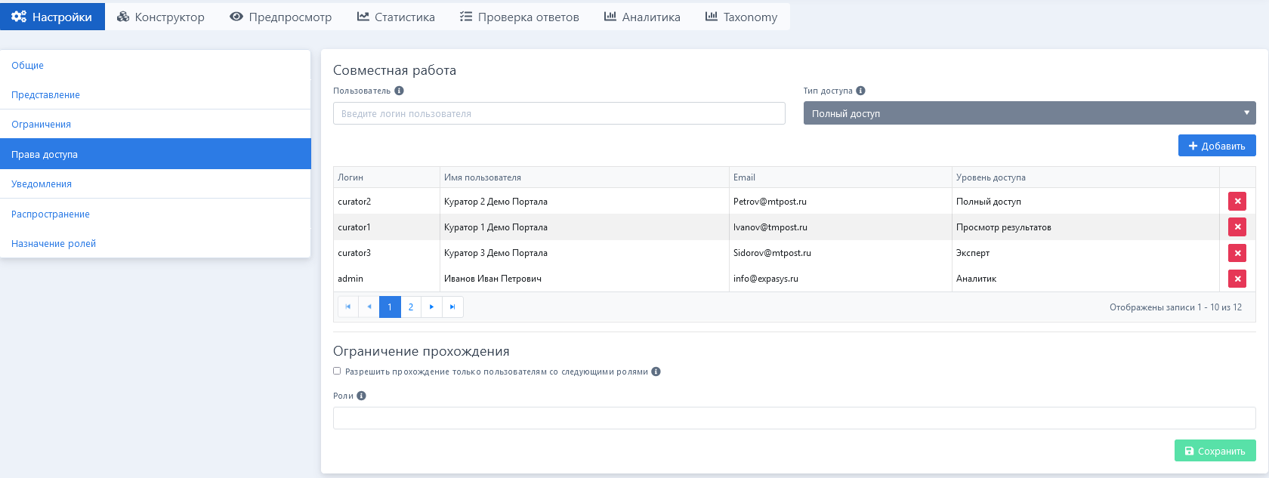Select page 2 in pagination
1269x478 pixels.
tap(410, 307)
